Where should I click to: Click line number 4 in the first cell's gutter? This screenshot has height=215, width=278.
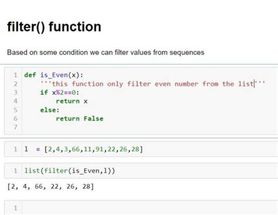[x=15, y=101]
